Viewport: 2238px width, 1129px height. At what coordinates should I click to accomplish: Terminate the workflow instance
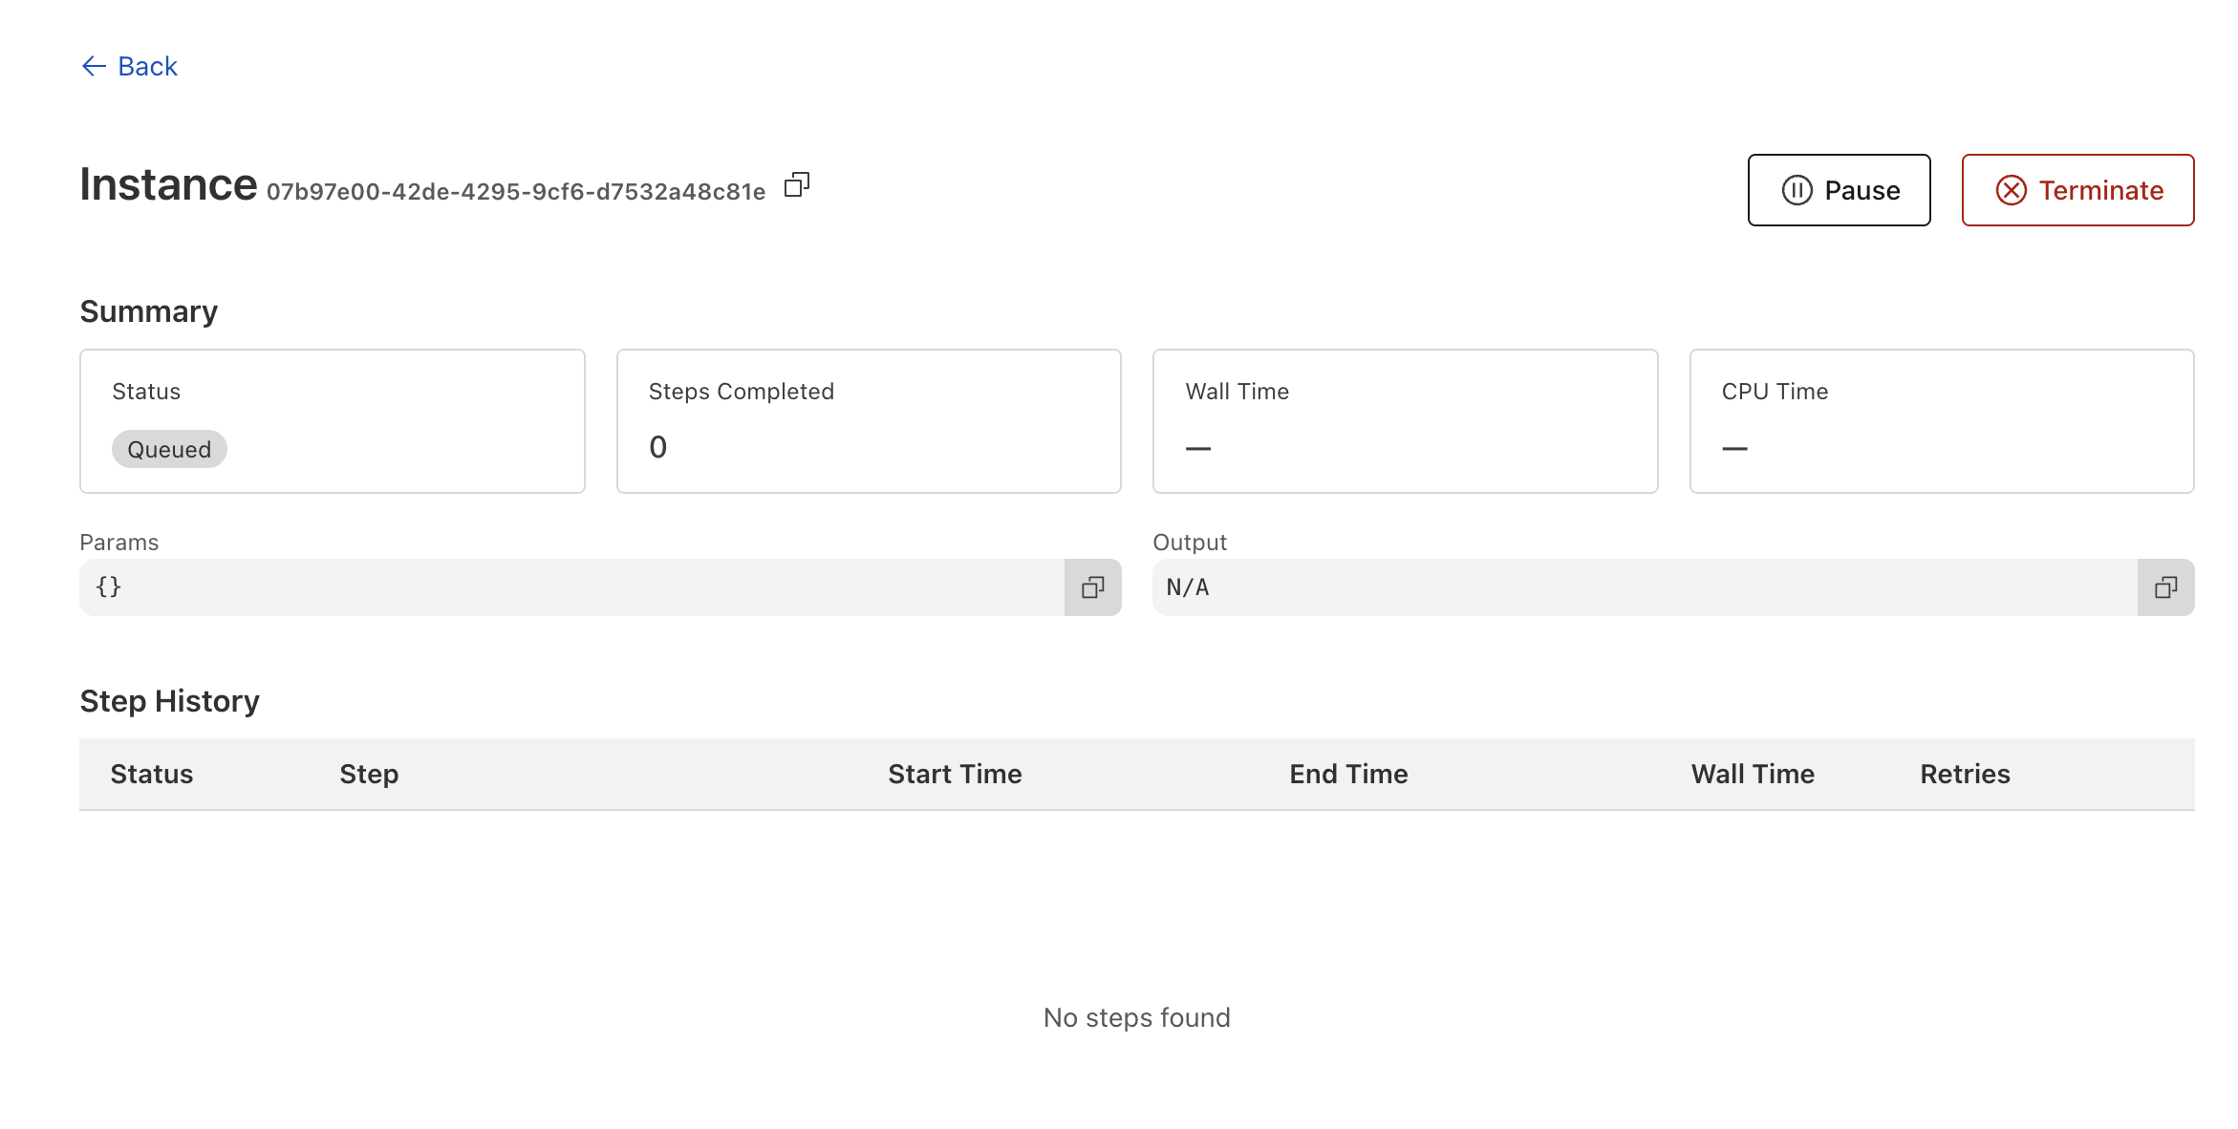[x=2077, y=190]
